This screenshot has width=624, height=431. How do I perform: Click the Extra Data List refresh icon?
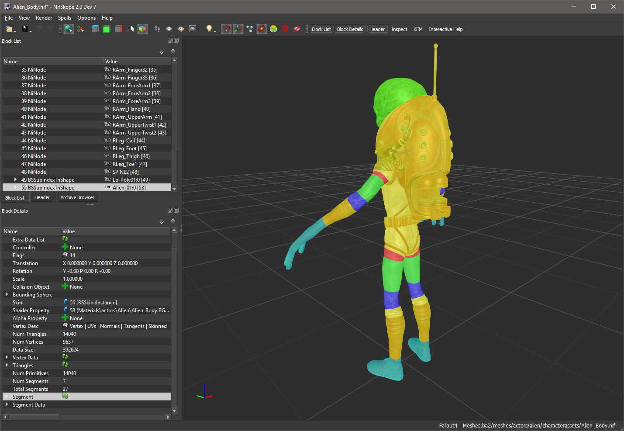click(x=65, y=238)
